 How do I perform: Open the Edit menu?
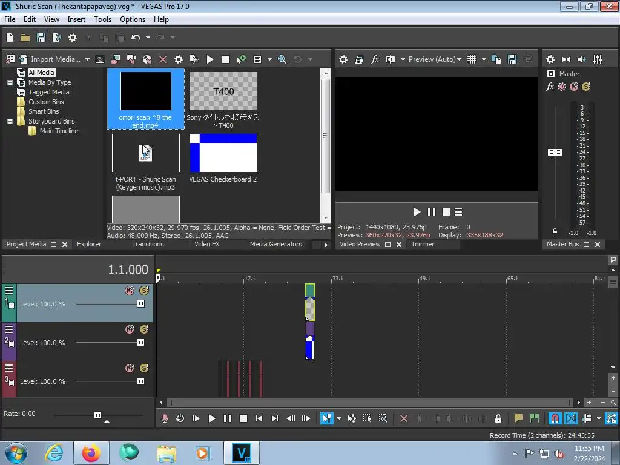(x=30, y=19)
